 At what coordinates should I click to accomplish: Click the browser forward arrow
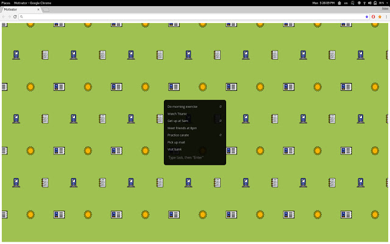coord(9,16)
